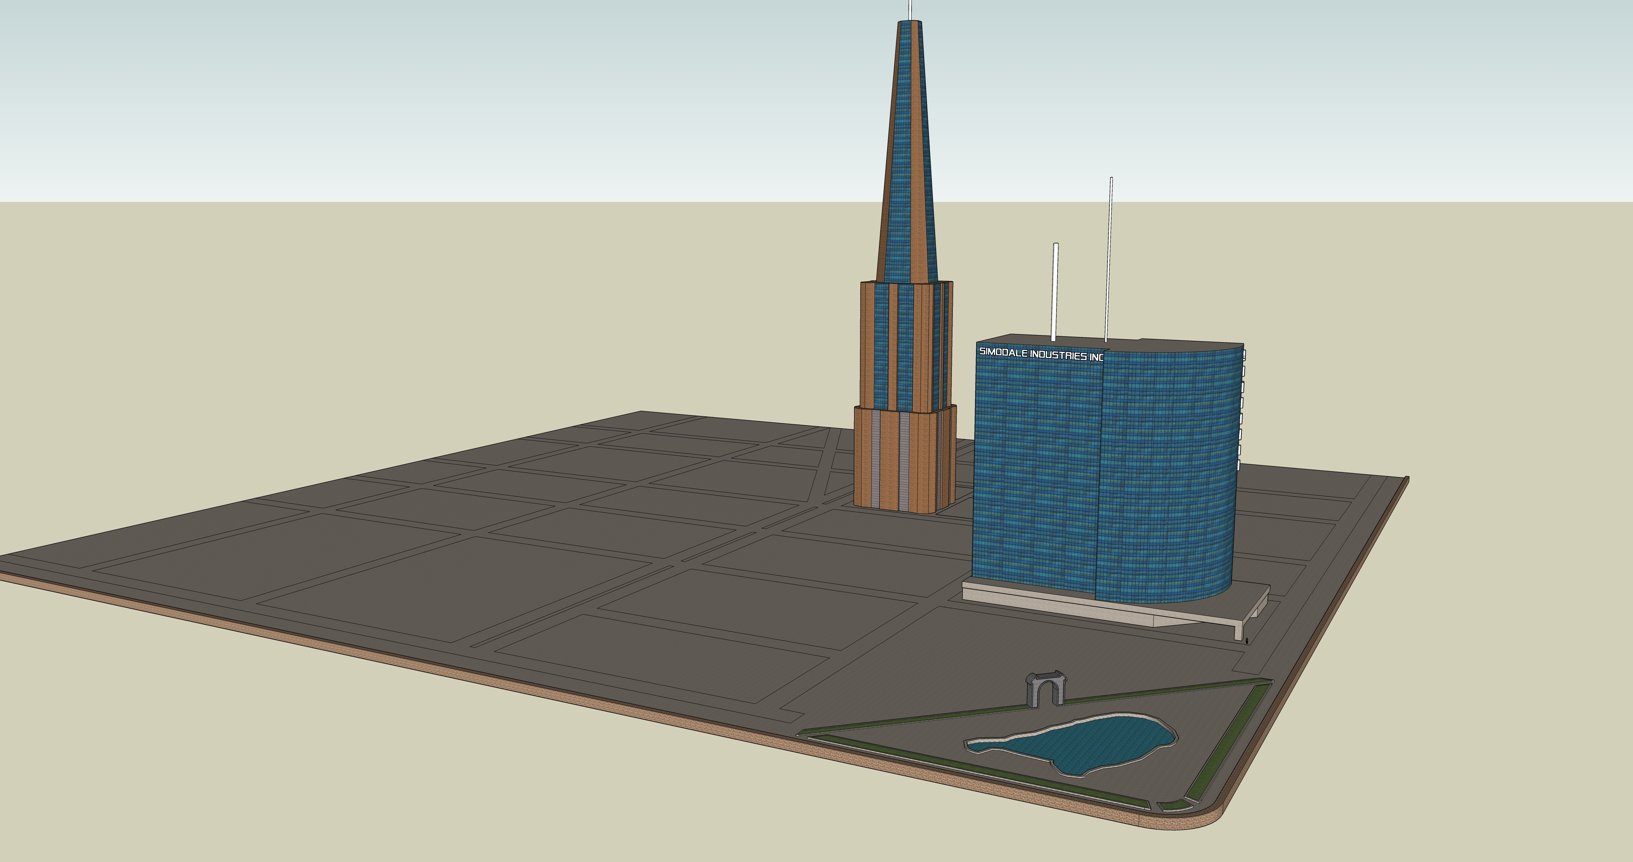Select the middle tier of the brown tower
This screenshot has height=862, width=1633.
point(906,347)
